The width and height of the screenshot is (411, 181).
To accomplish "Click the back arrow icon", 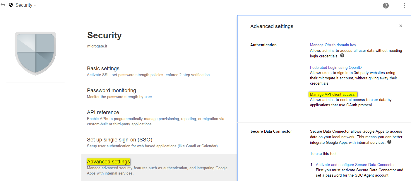I will [3, 5].
